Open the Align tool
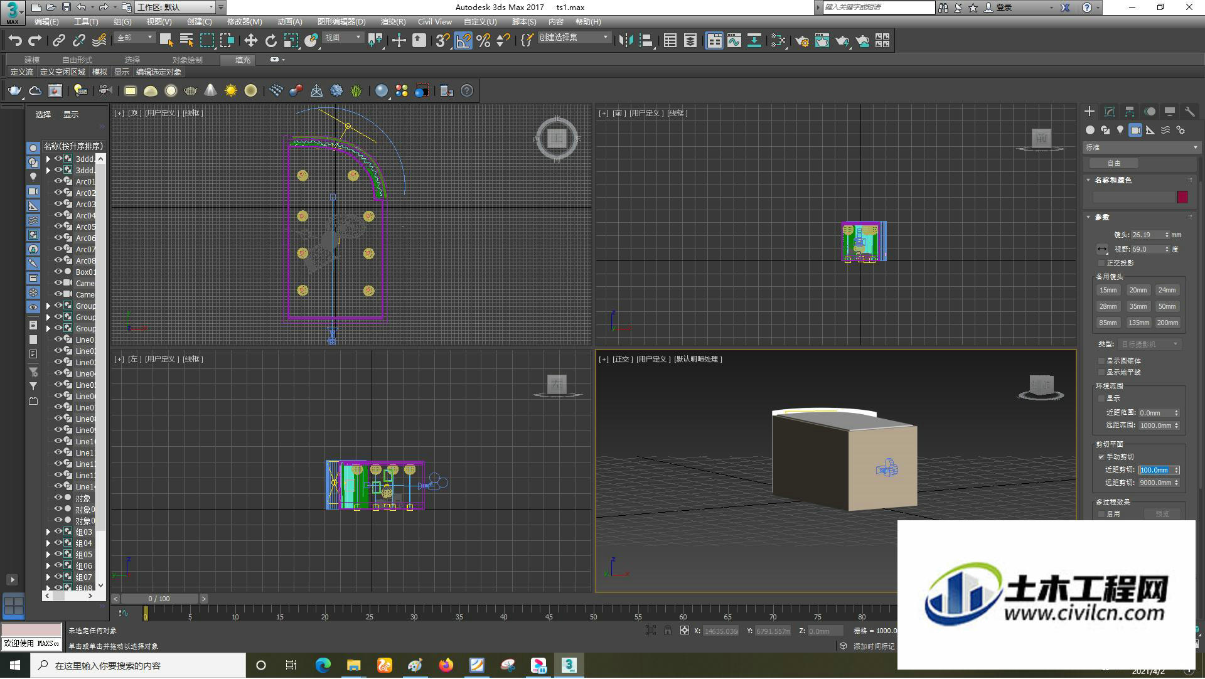 [646, 41]
